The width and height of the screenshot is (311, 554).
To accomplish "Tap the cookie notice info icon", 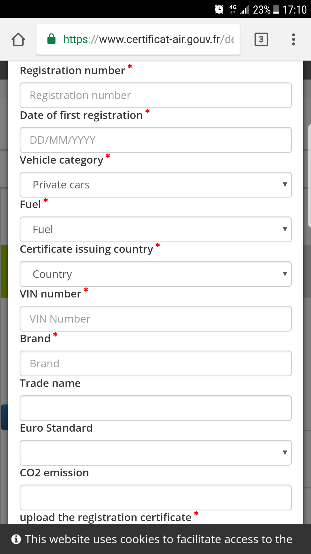I will [x=16, y=539].
